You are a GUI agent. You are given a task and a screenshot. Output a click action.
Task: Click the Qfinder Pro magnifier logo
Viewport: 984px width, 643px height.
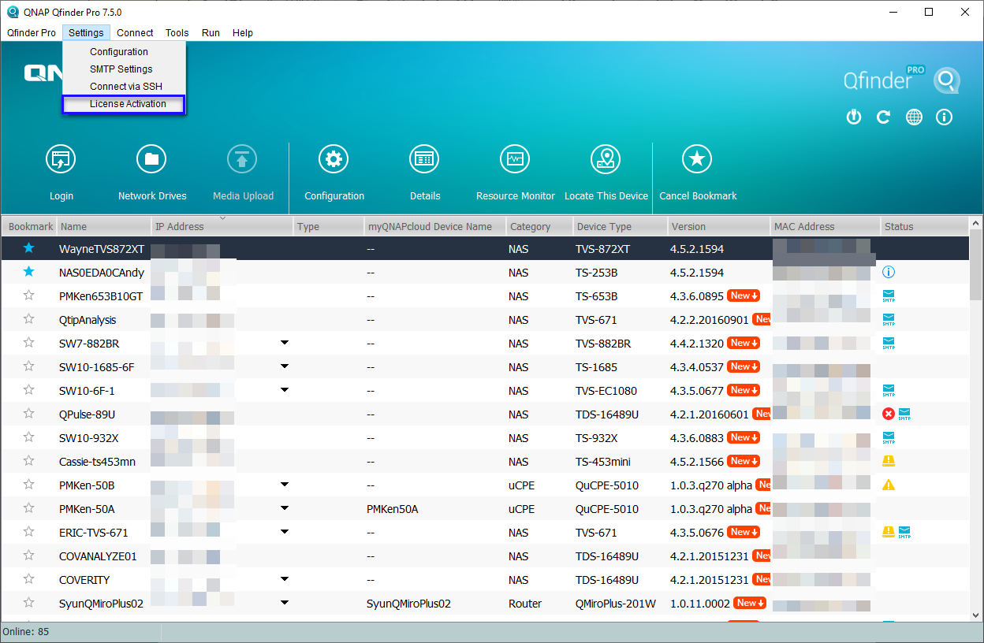[946, 80]
